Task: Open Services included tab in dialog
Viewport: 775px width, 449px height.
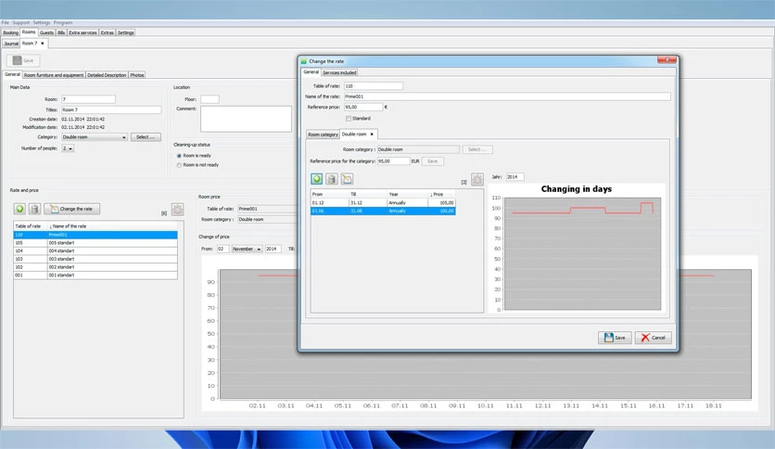Action: point(339,72)
